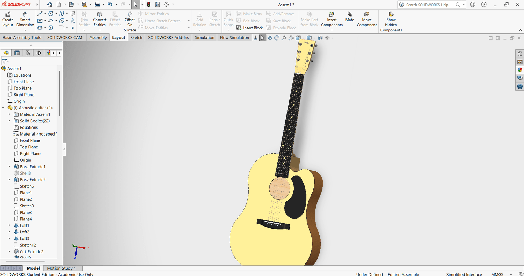Open the PropertyManager tab icon
Screen dimensions: 524x276
coord(17,53)
